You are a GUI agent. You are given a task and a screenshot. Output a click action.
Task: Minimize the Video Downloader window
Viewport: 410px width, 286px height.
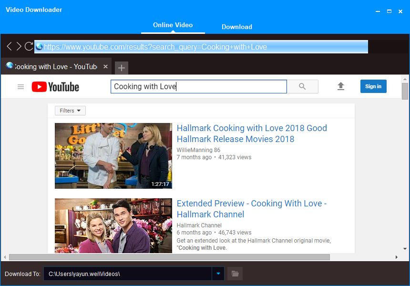click(378, 11)
